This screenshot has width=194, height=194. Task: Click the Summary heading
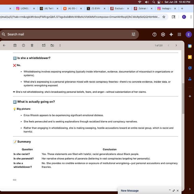coord(24,142)
